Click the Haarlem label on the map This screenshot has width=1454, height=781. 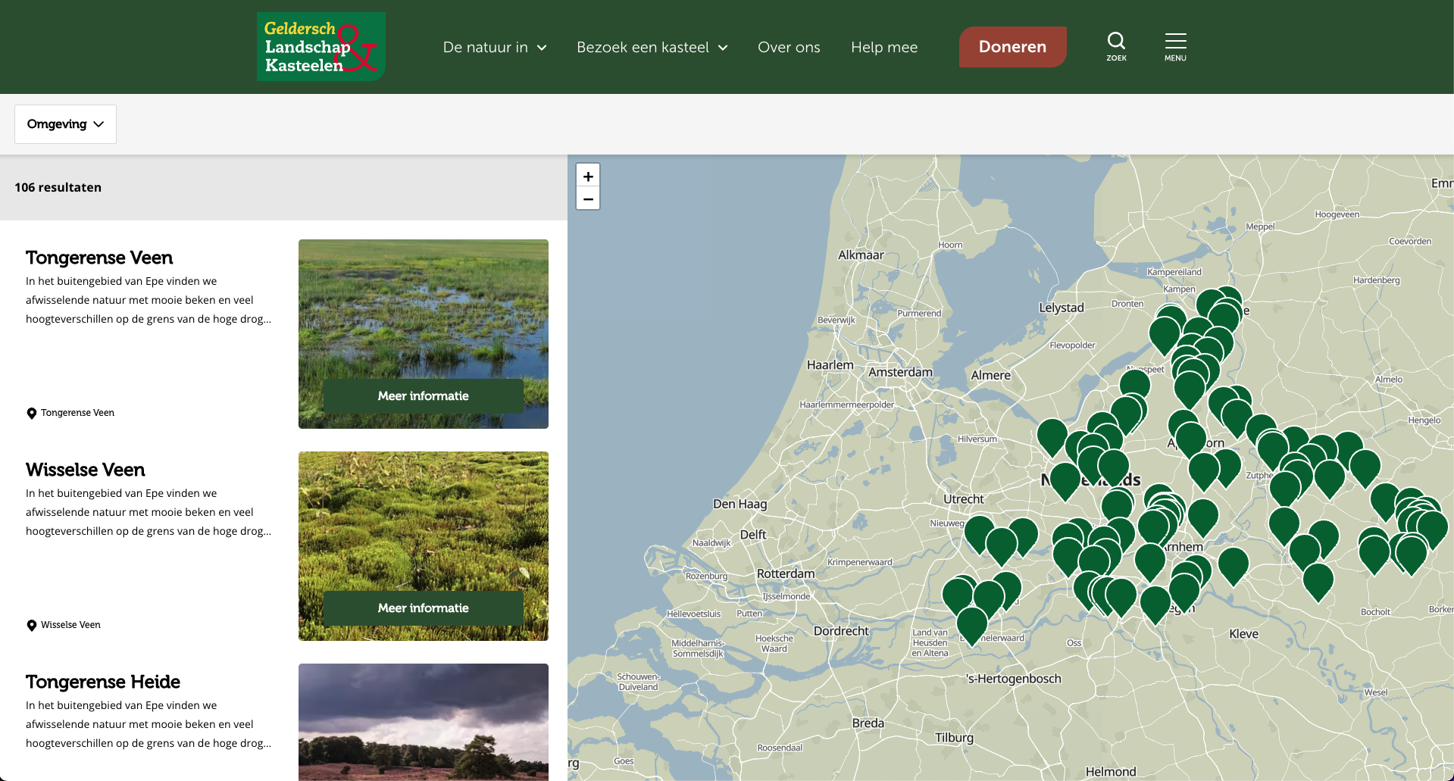830,365
